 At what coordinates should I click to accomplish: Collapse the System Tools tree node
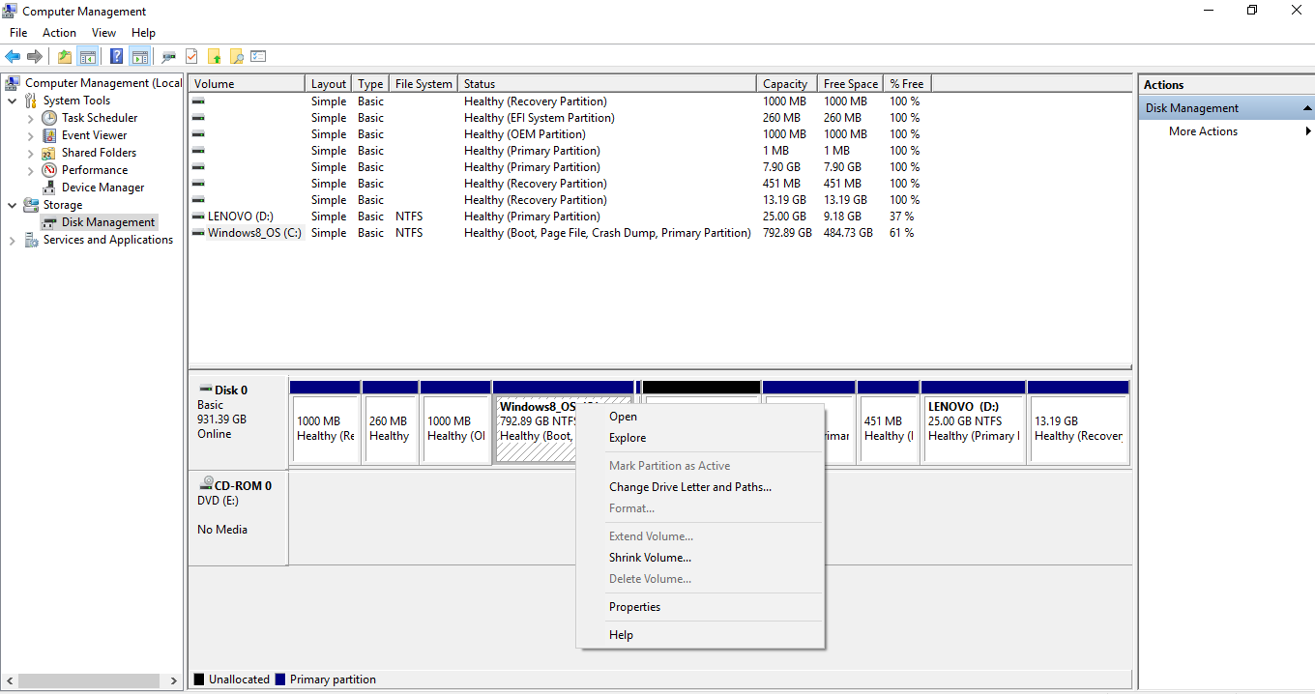[12, 101]
